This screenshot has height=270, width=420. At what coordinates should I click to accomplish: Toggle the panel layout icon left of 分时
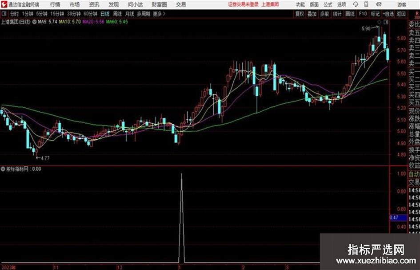pyautogui.click(x=4, y=14)
